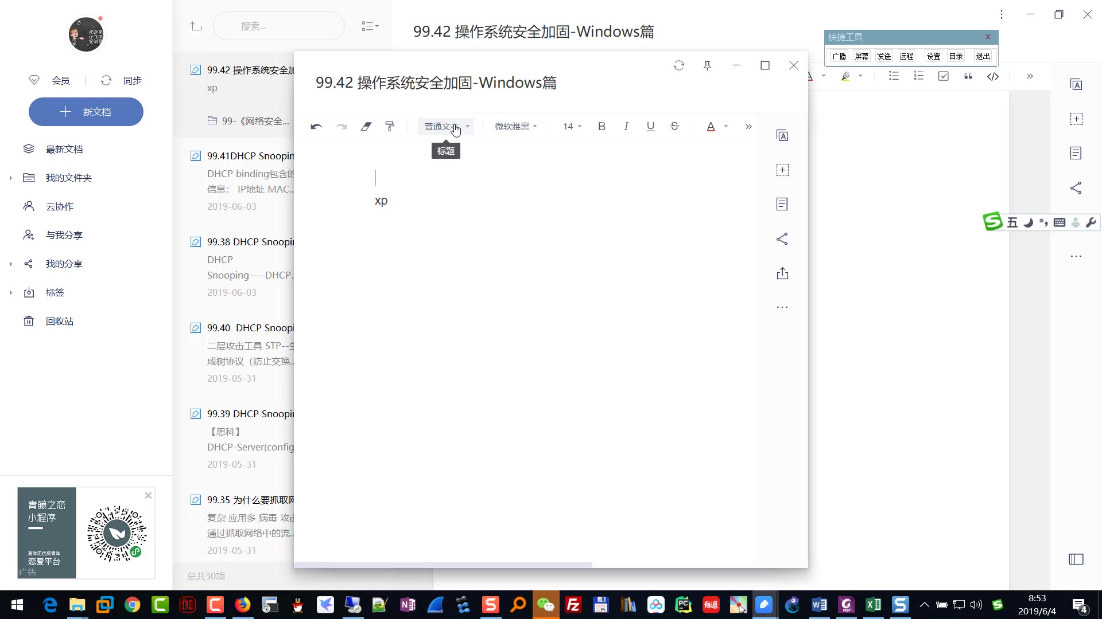Click the undo arrow in editor toolbar

coord(316,127)
